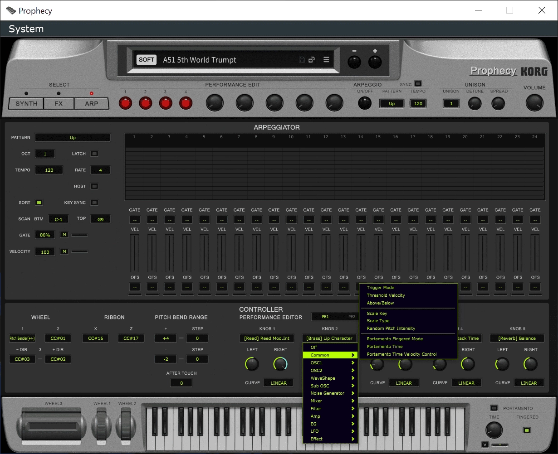Disable the SORT switch
558x454 pixels.
[39, 203]
